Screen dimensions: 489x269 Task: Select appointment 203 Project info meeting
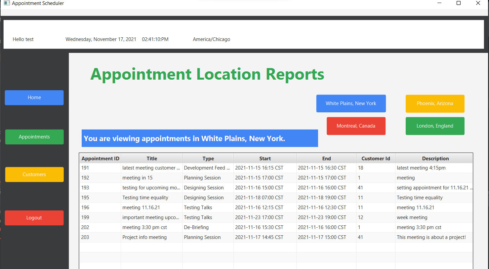198,237
